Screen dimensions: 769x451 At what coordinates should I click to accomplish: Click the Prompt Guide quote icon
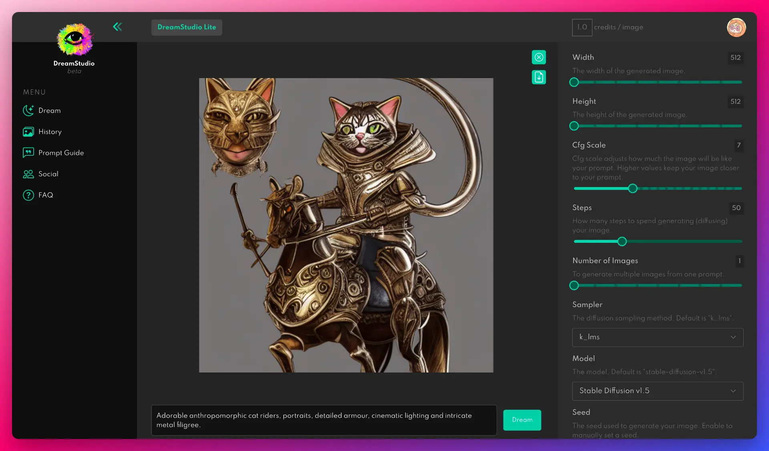click(x=28, y=153)
